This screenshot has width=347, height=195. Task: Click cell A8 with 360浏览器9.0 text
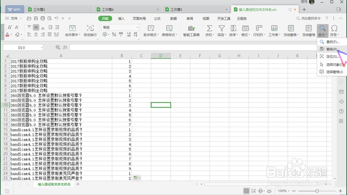click(61, 95)
